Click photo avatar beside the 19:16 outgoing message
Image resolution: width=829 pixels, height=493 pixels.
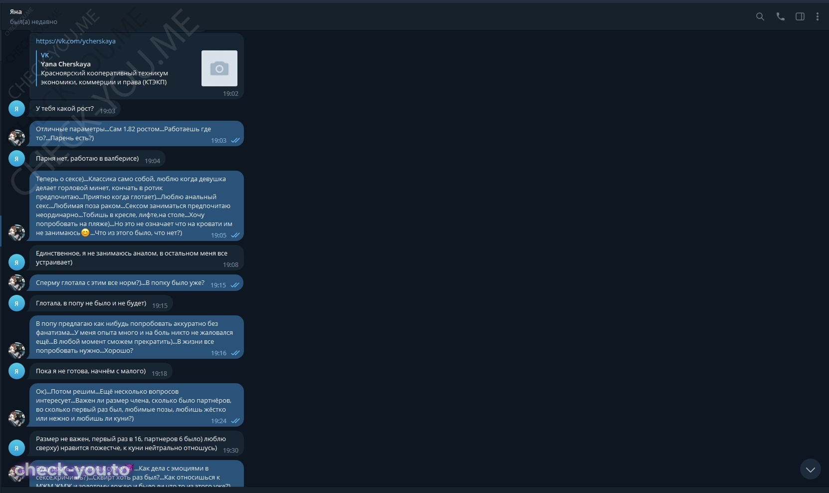coord(16,350)
